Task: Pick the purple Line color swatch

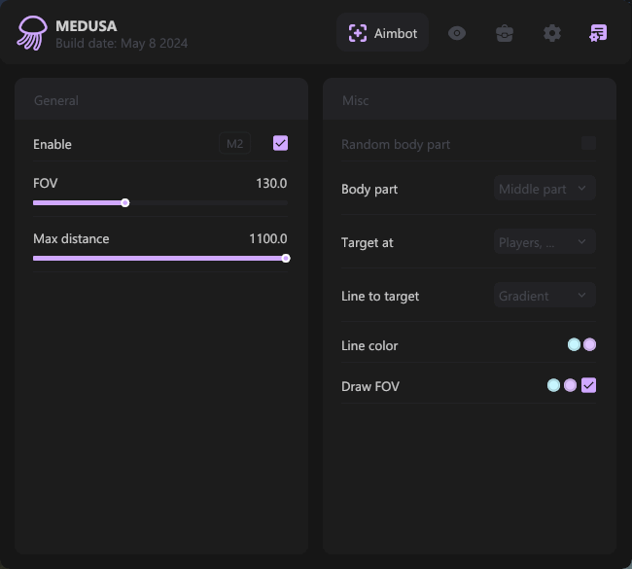Action: (x=589, y=344)
